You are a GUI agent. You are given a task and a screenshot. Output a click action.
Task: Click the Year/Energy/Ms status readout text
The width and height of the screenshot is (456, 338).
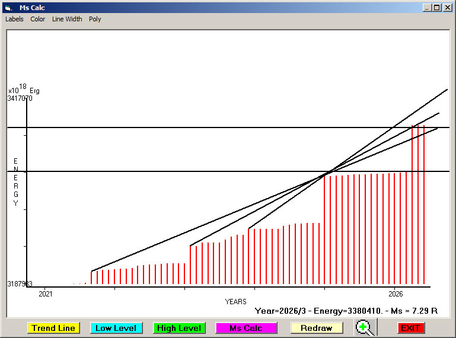pos(346,311)
